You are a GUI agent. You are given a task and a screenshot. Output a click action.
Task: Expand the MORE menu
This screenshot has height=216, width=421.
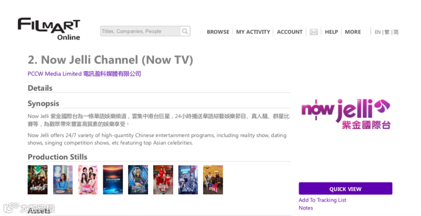[353, 32]
